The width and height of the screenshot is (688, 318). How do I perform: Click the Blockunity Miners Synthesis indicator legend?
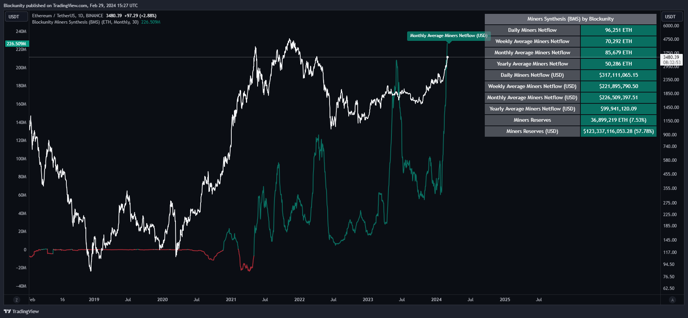(x=85, y=22)
